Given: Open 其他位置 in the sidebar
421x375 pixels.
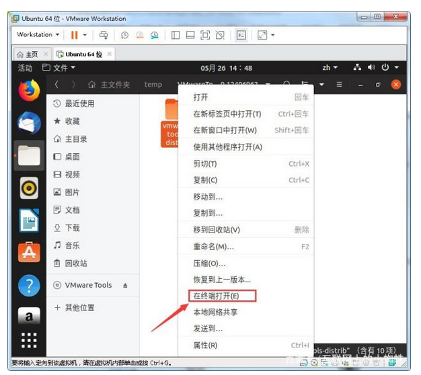Looking at the screenshot, I should coord(93,307).
